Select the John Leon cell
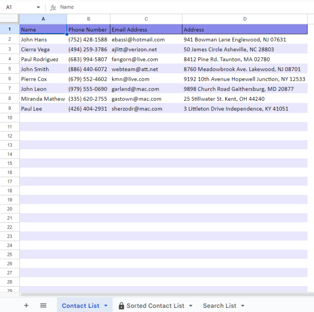The image size is (314, 312). click(x=43, y=88)
